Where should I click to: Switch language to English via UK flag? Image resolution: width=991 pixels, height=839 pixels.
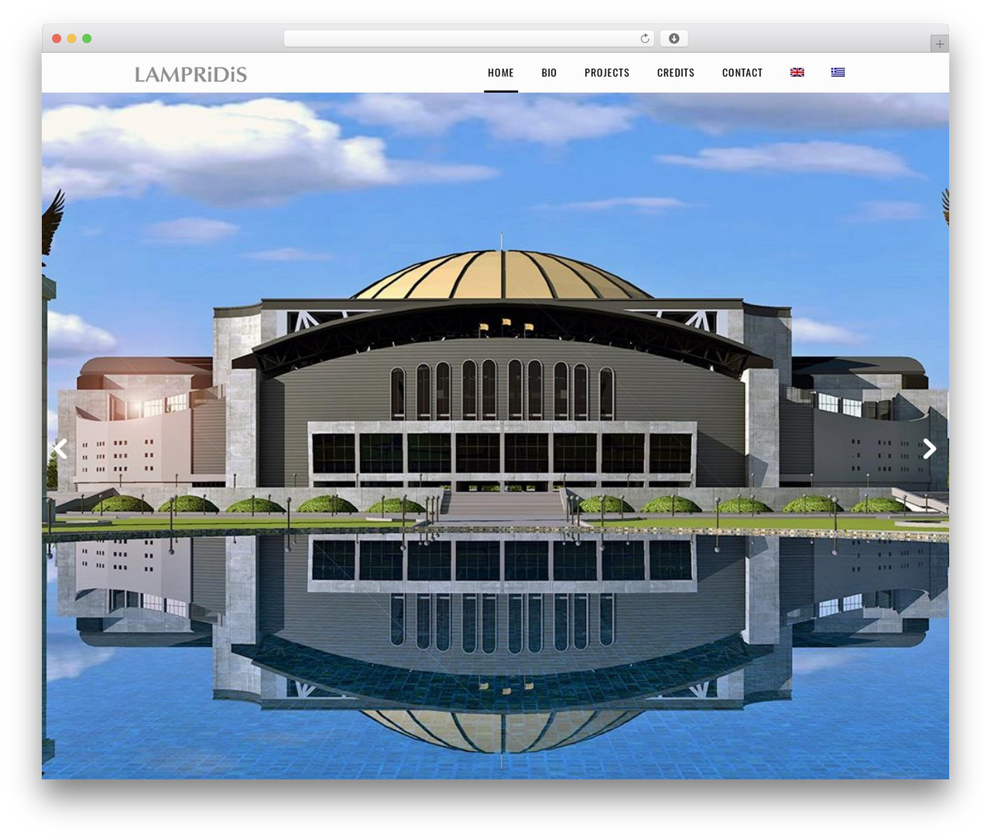click(x=797, y=72)
